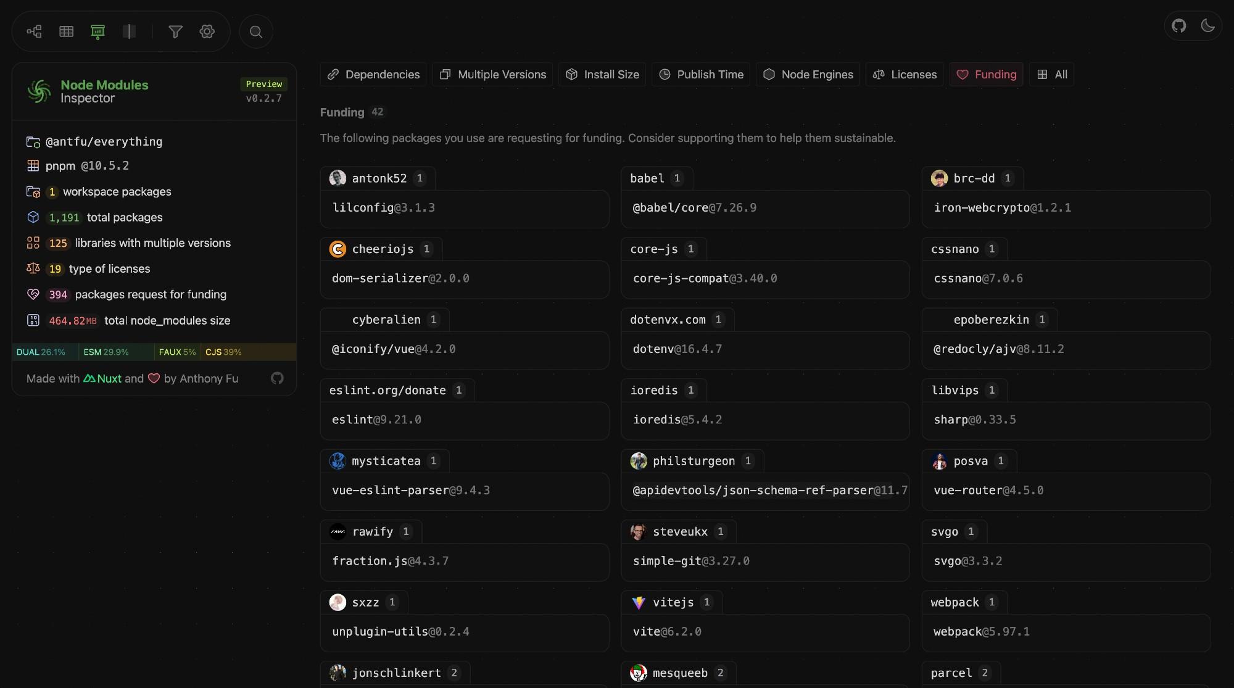The width and height of the screenshot is (1234, 688).
Task: Switch to Multiple Versions tab
Action: point(493,75)
